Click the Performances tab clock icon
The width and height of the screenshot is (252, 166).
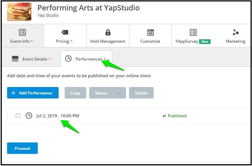click(68, 59)
